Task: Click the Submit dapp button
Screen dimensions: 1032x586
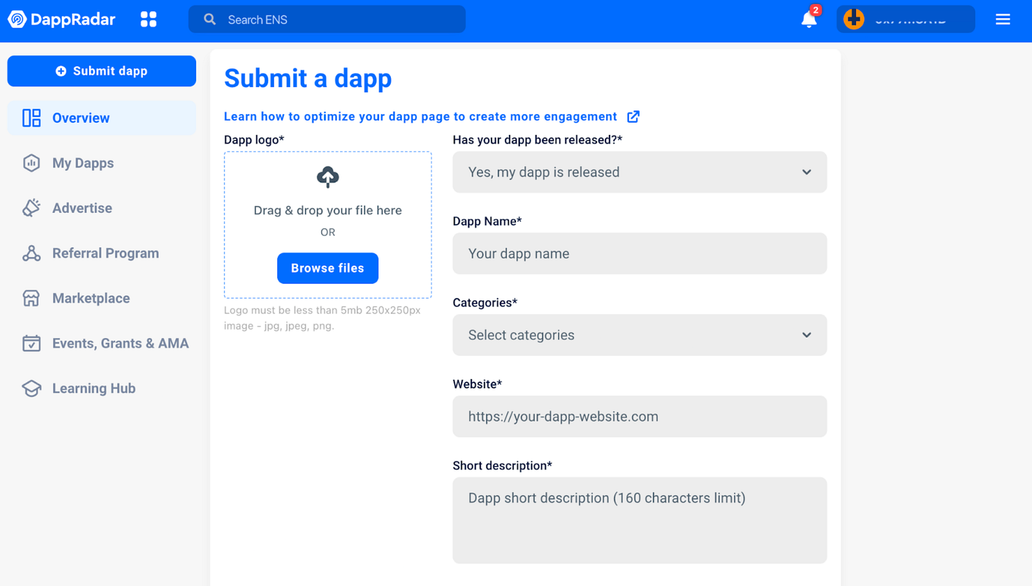Action: pos(101,71)
